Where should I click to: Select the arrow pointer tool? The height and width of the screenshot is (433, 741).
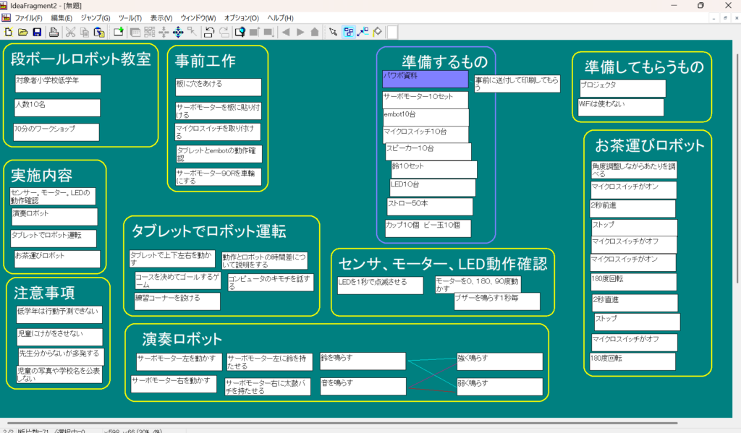point(333,32)
